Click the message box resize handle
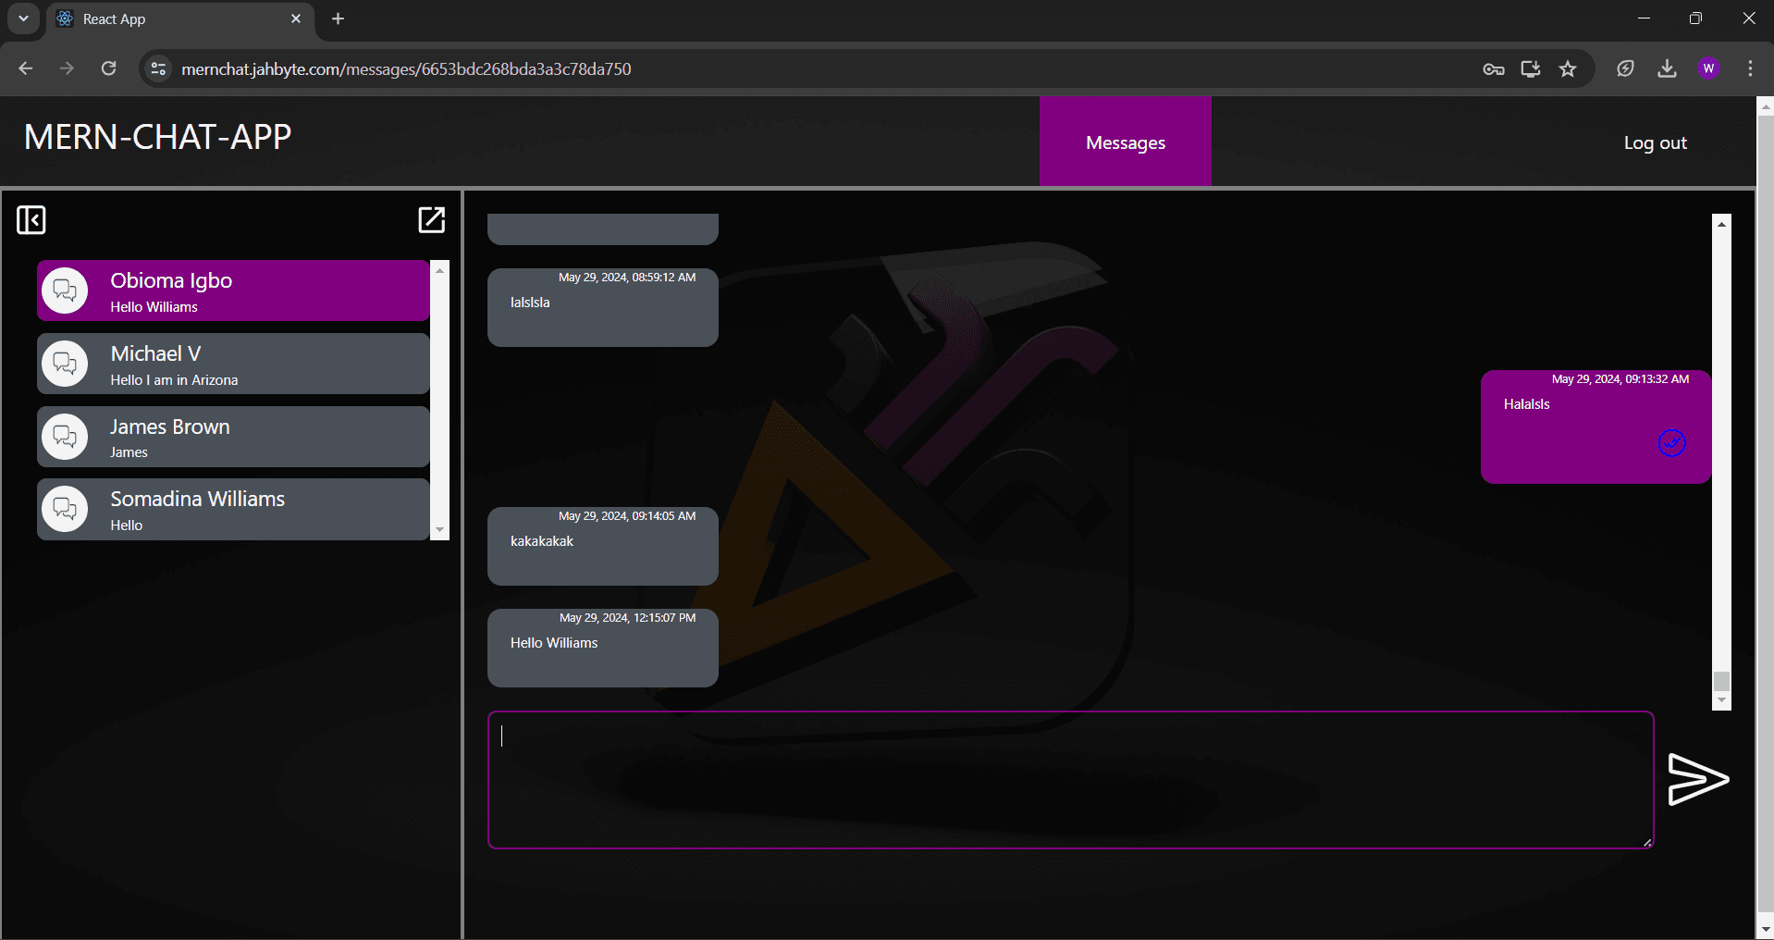The height and width of the screenshot is (940, 1774). pos(1647,842)
